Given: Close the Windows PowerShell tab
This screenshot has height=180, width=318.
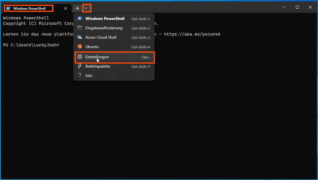Looking at the screenshot, I should click(x=66, y=8).
